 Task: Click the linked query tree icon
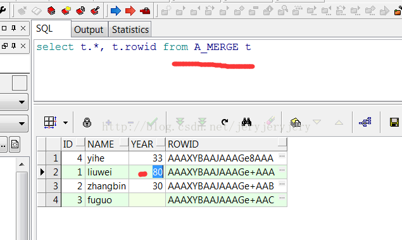365,122
